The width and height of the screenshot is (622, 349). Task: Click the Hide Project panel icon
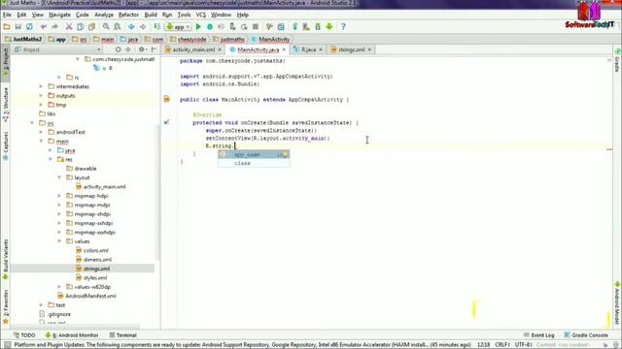pyautogui.click(x=154, y=49)
